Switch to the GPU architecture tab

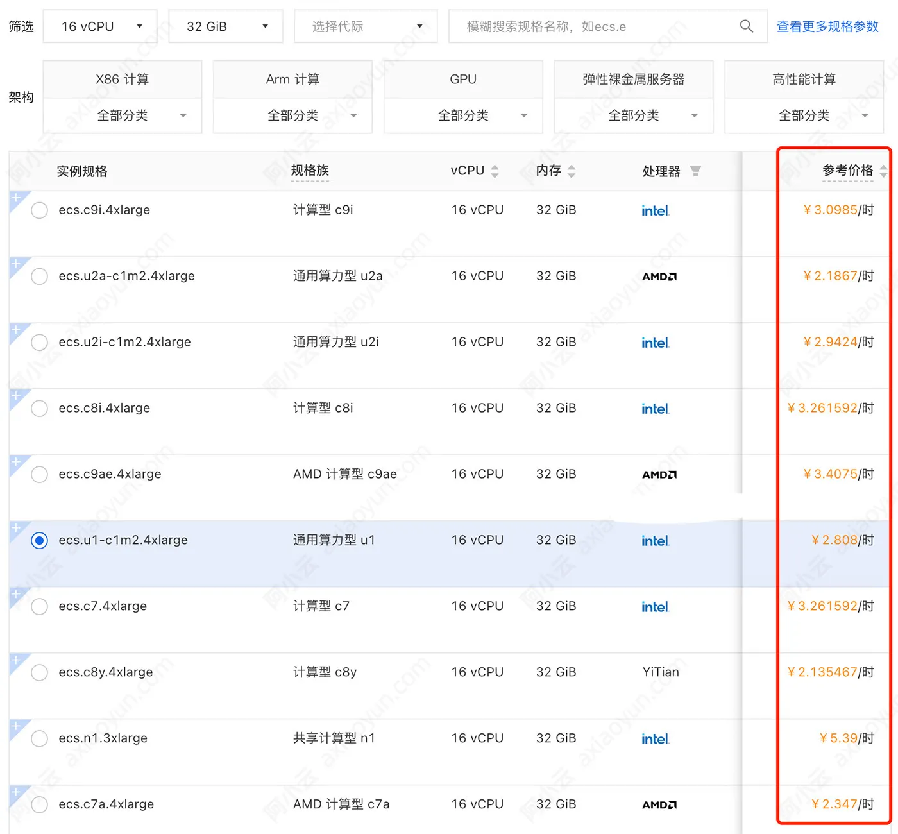[463, 79]
